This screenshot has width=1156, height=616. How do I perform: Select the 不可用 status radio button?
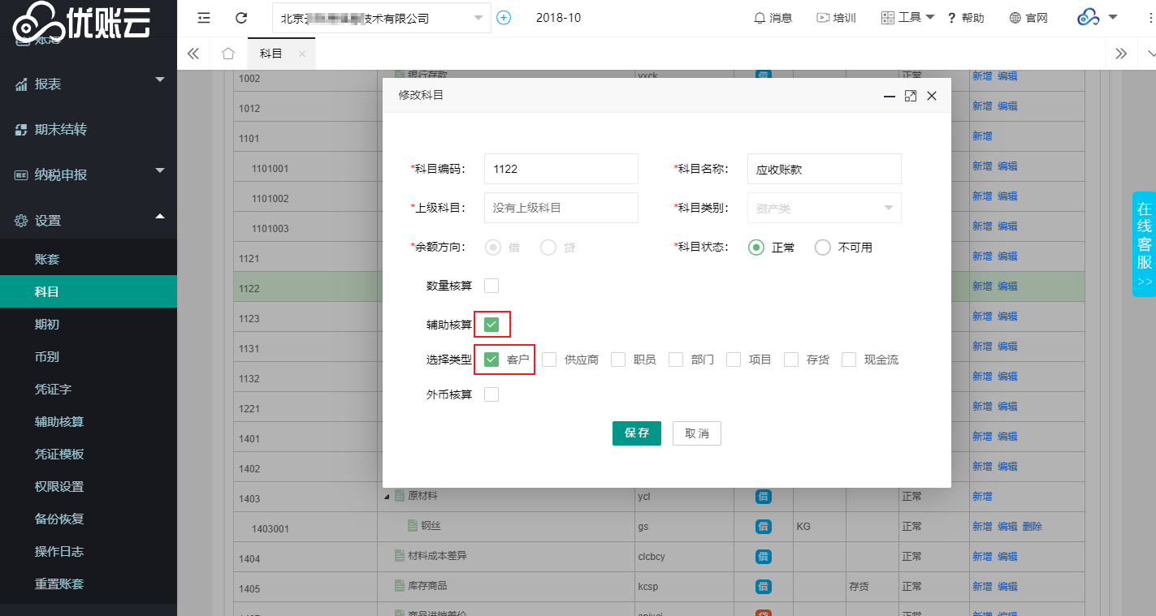[823, 248]
